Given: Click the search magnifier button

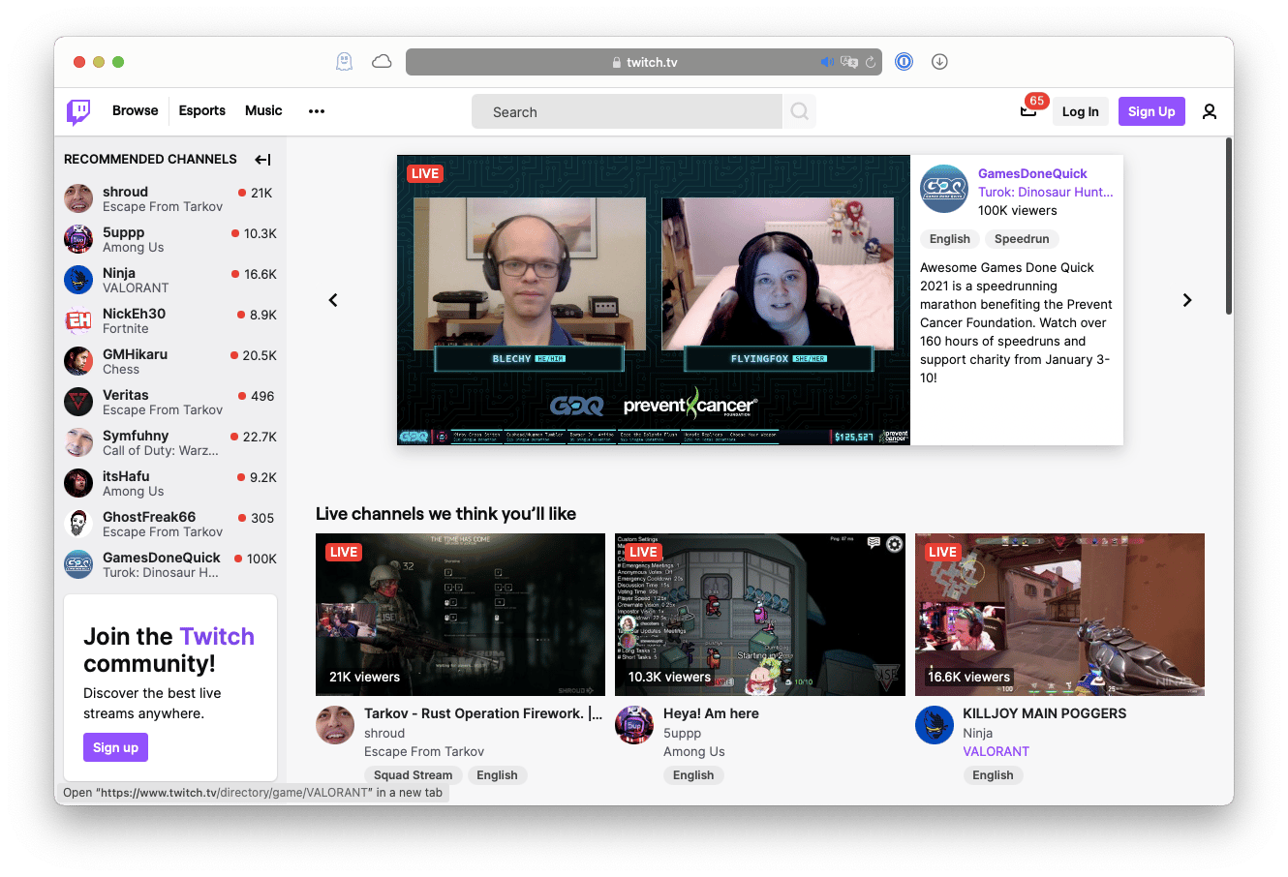Looking at the screenshot, I should [799, 111].
